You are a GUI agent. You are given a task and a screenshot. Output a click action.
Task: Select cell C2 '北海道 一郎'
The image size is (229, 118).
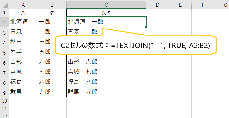(x=106, y=22)
